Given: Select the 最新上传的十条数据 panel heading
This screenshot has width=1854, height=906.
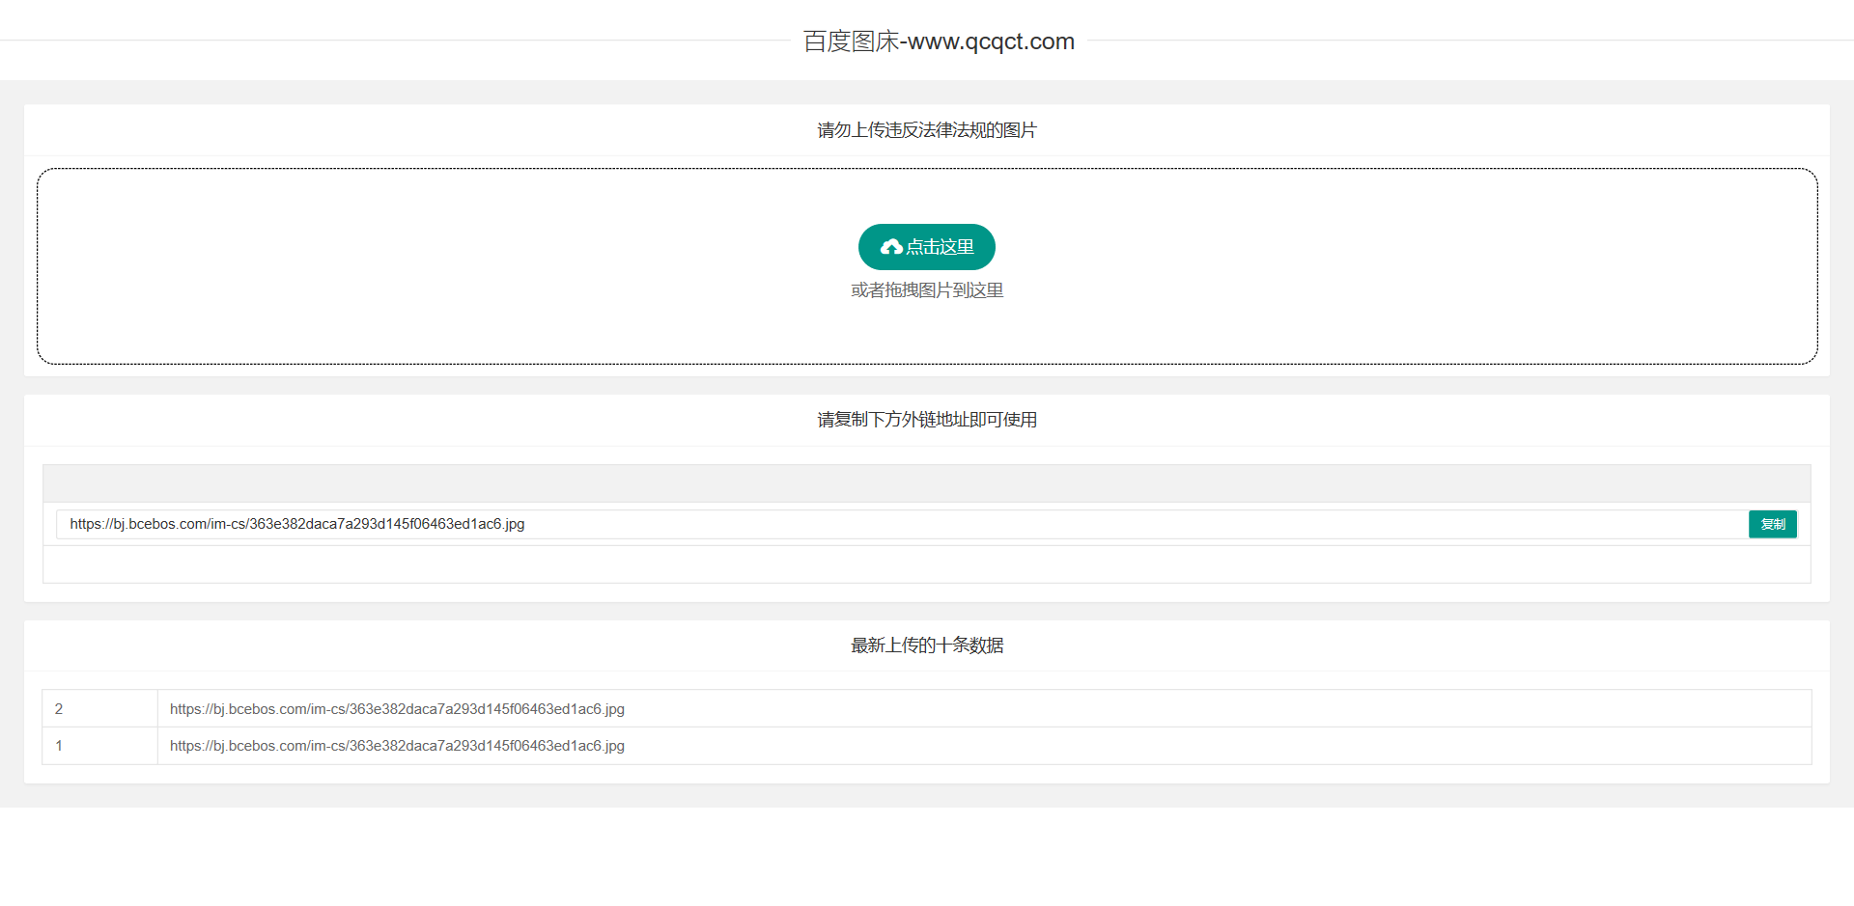Looking at the screenshot, I should 926,645.
